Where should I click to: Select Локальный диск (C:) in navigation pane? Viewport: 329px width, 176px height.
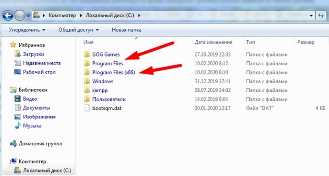[x=47, y=171]
